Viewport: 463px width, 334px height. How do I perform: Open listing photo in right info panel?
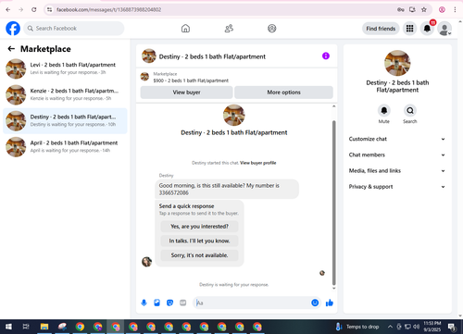pyautogui.click(x=397, y=63)
